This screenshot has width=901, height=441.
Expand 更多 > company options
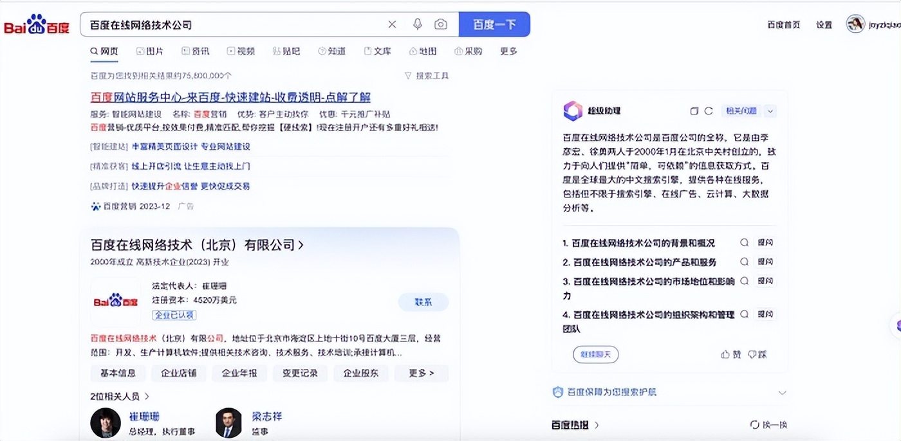[x=422, y=373]
